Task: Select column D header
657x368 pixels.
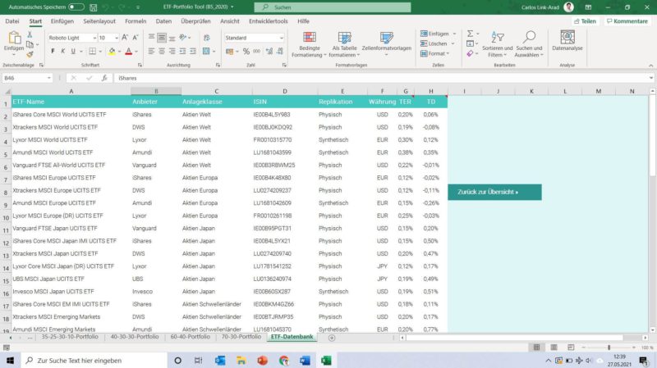Action: [x=285, y=91]
